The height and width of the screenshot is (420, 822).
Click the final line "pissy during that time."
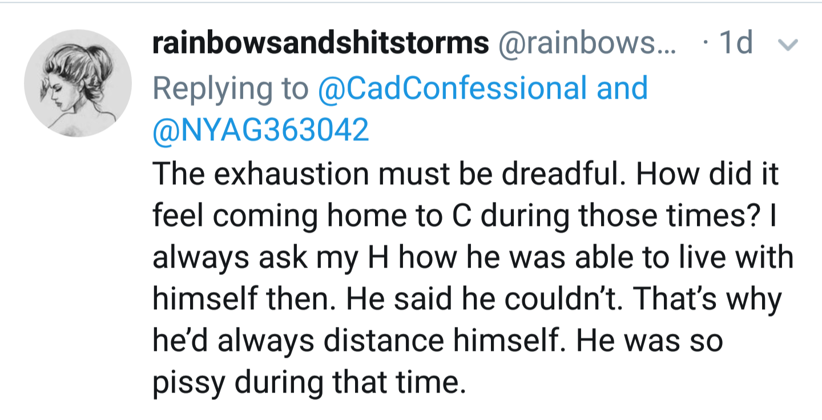(x=309, y=382)
